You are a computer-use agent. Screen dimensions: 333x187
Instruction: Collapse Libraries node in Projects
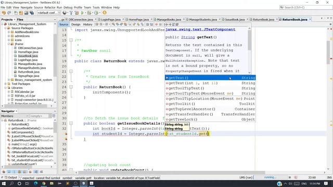click(x=6, y=88)
